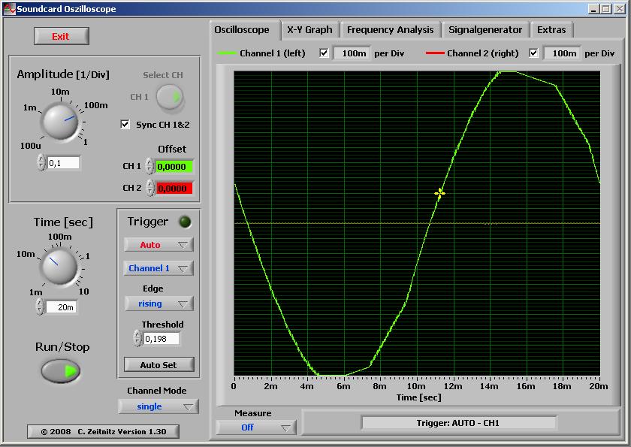Screen dimensions: 631x447
Task: Click the Auto Set trigger button
Action: pyautogui.click(x=158, y=364)
